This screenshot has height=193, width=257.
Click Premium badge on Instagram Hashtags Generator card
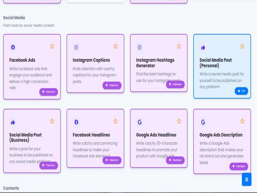(x=175, y=84)
